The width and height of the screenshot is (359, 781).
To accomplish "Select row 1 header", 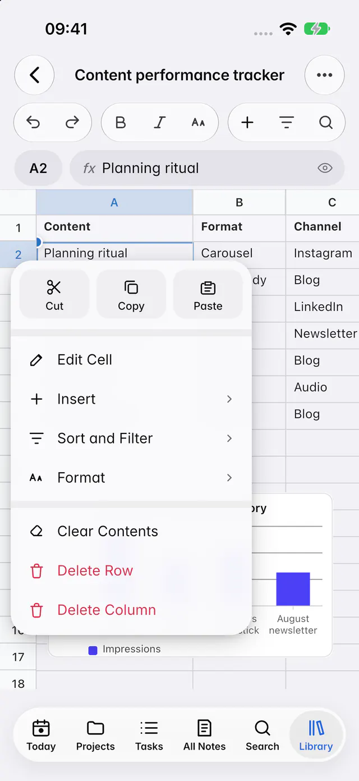I will [x=18, y=228].
